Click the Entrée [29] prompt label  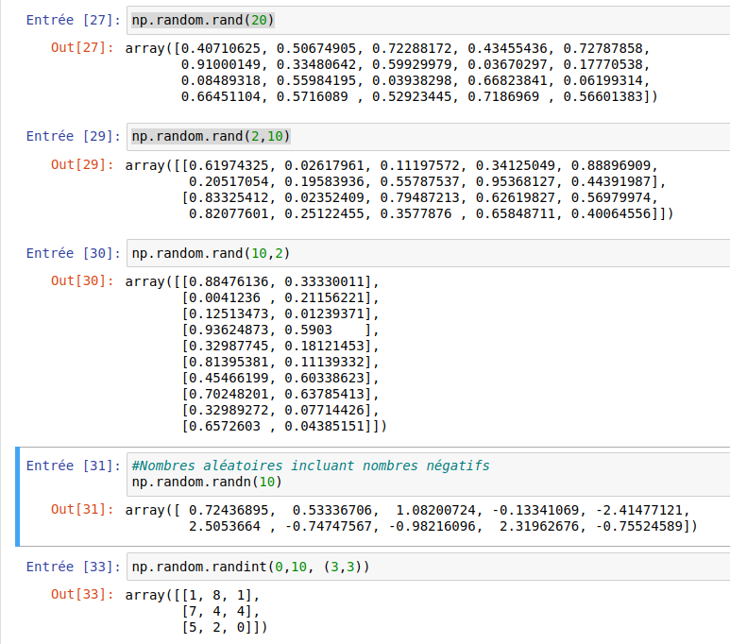(71, 137)
